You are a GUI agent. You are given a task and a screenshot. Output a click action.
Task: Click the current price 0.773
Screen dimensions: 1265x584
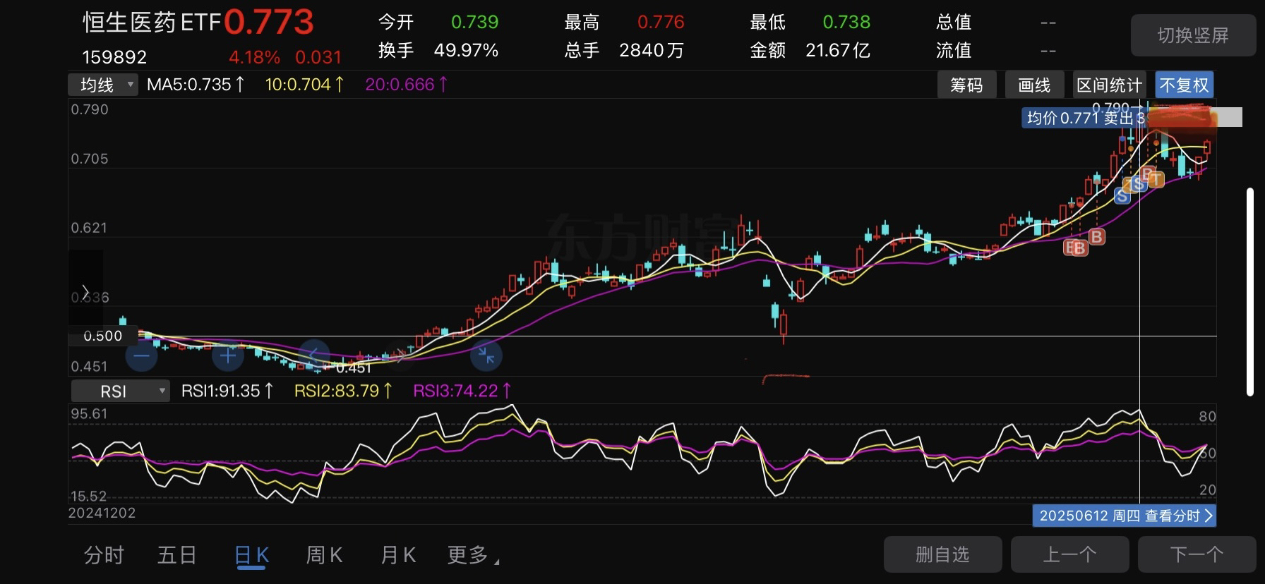click(x=269, y=22)
